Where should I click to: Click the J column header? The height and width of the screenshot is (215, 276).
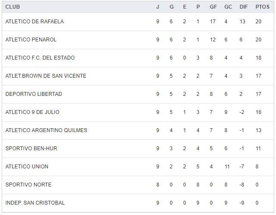coord(158,7)
